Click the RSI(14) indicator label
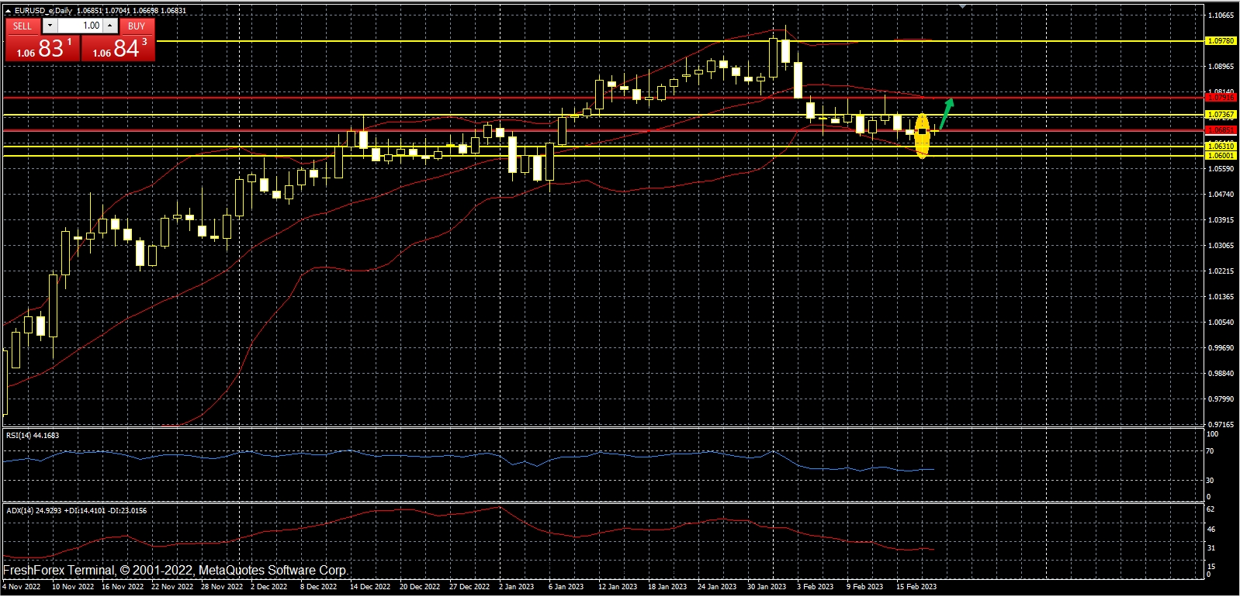 coord(33,436)
